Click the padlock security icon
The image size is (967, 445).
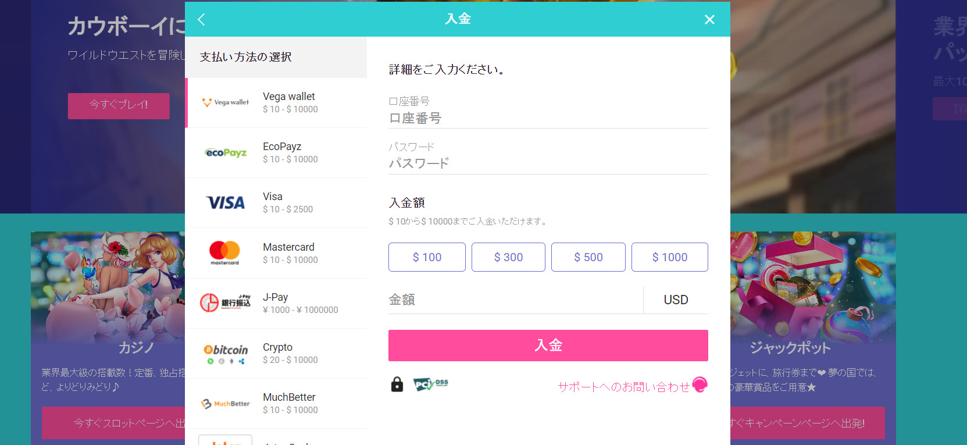(x=397, y=384)
